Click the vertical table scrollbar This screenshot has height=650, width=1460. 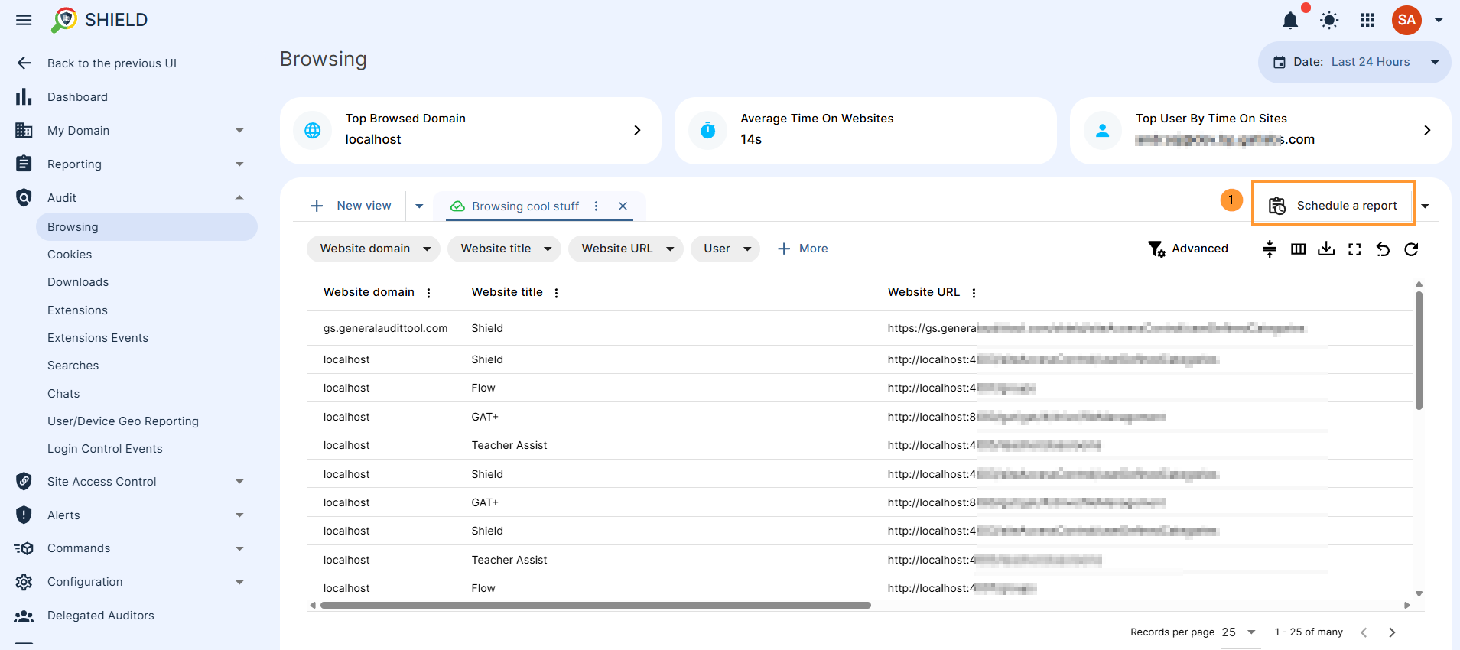pyautogui.click(x=1419, y=350)
